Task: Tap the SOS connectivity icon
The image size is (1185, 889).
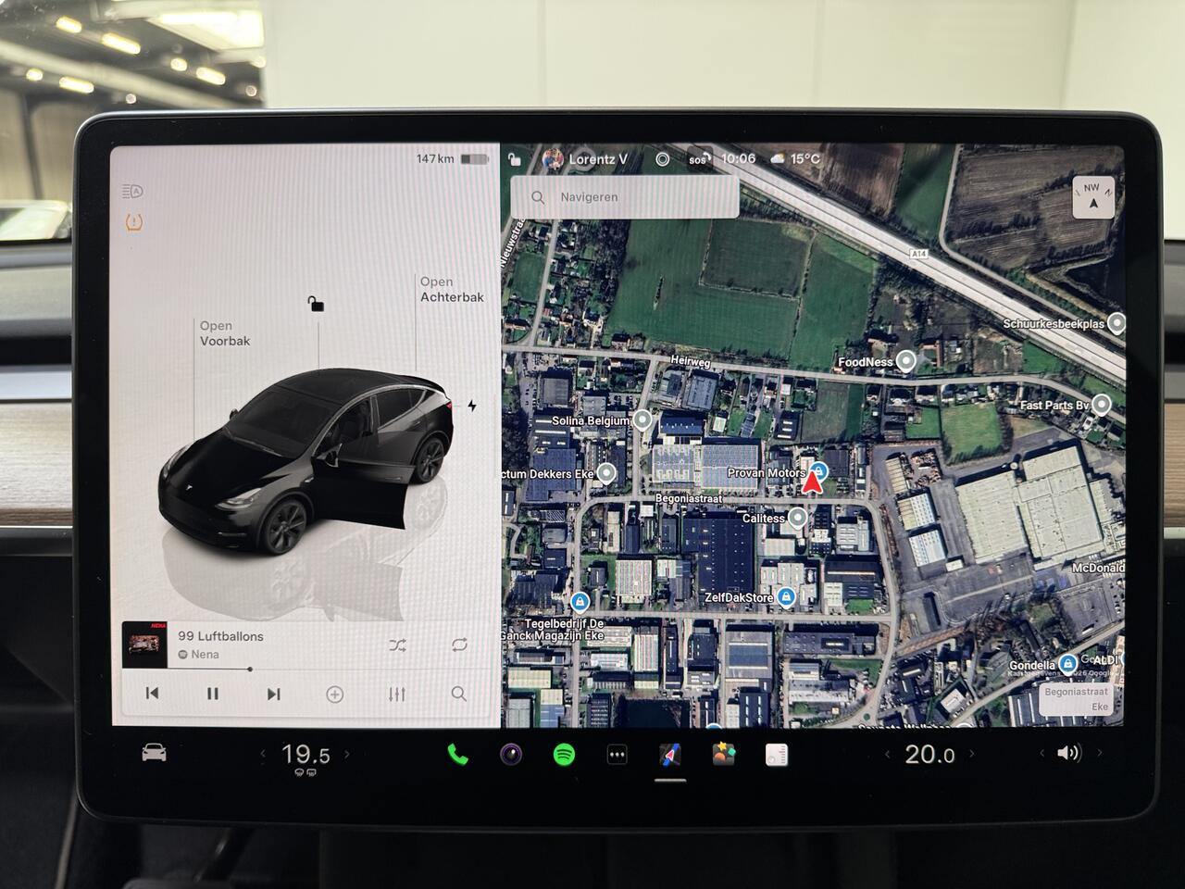Action: (x=699, y=158)
